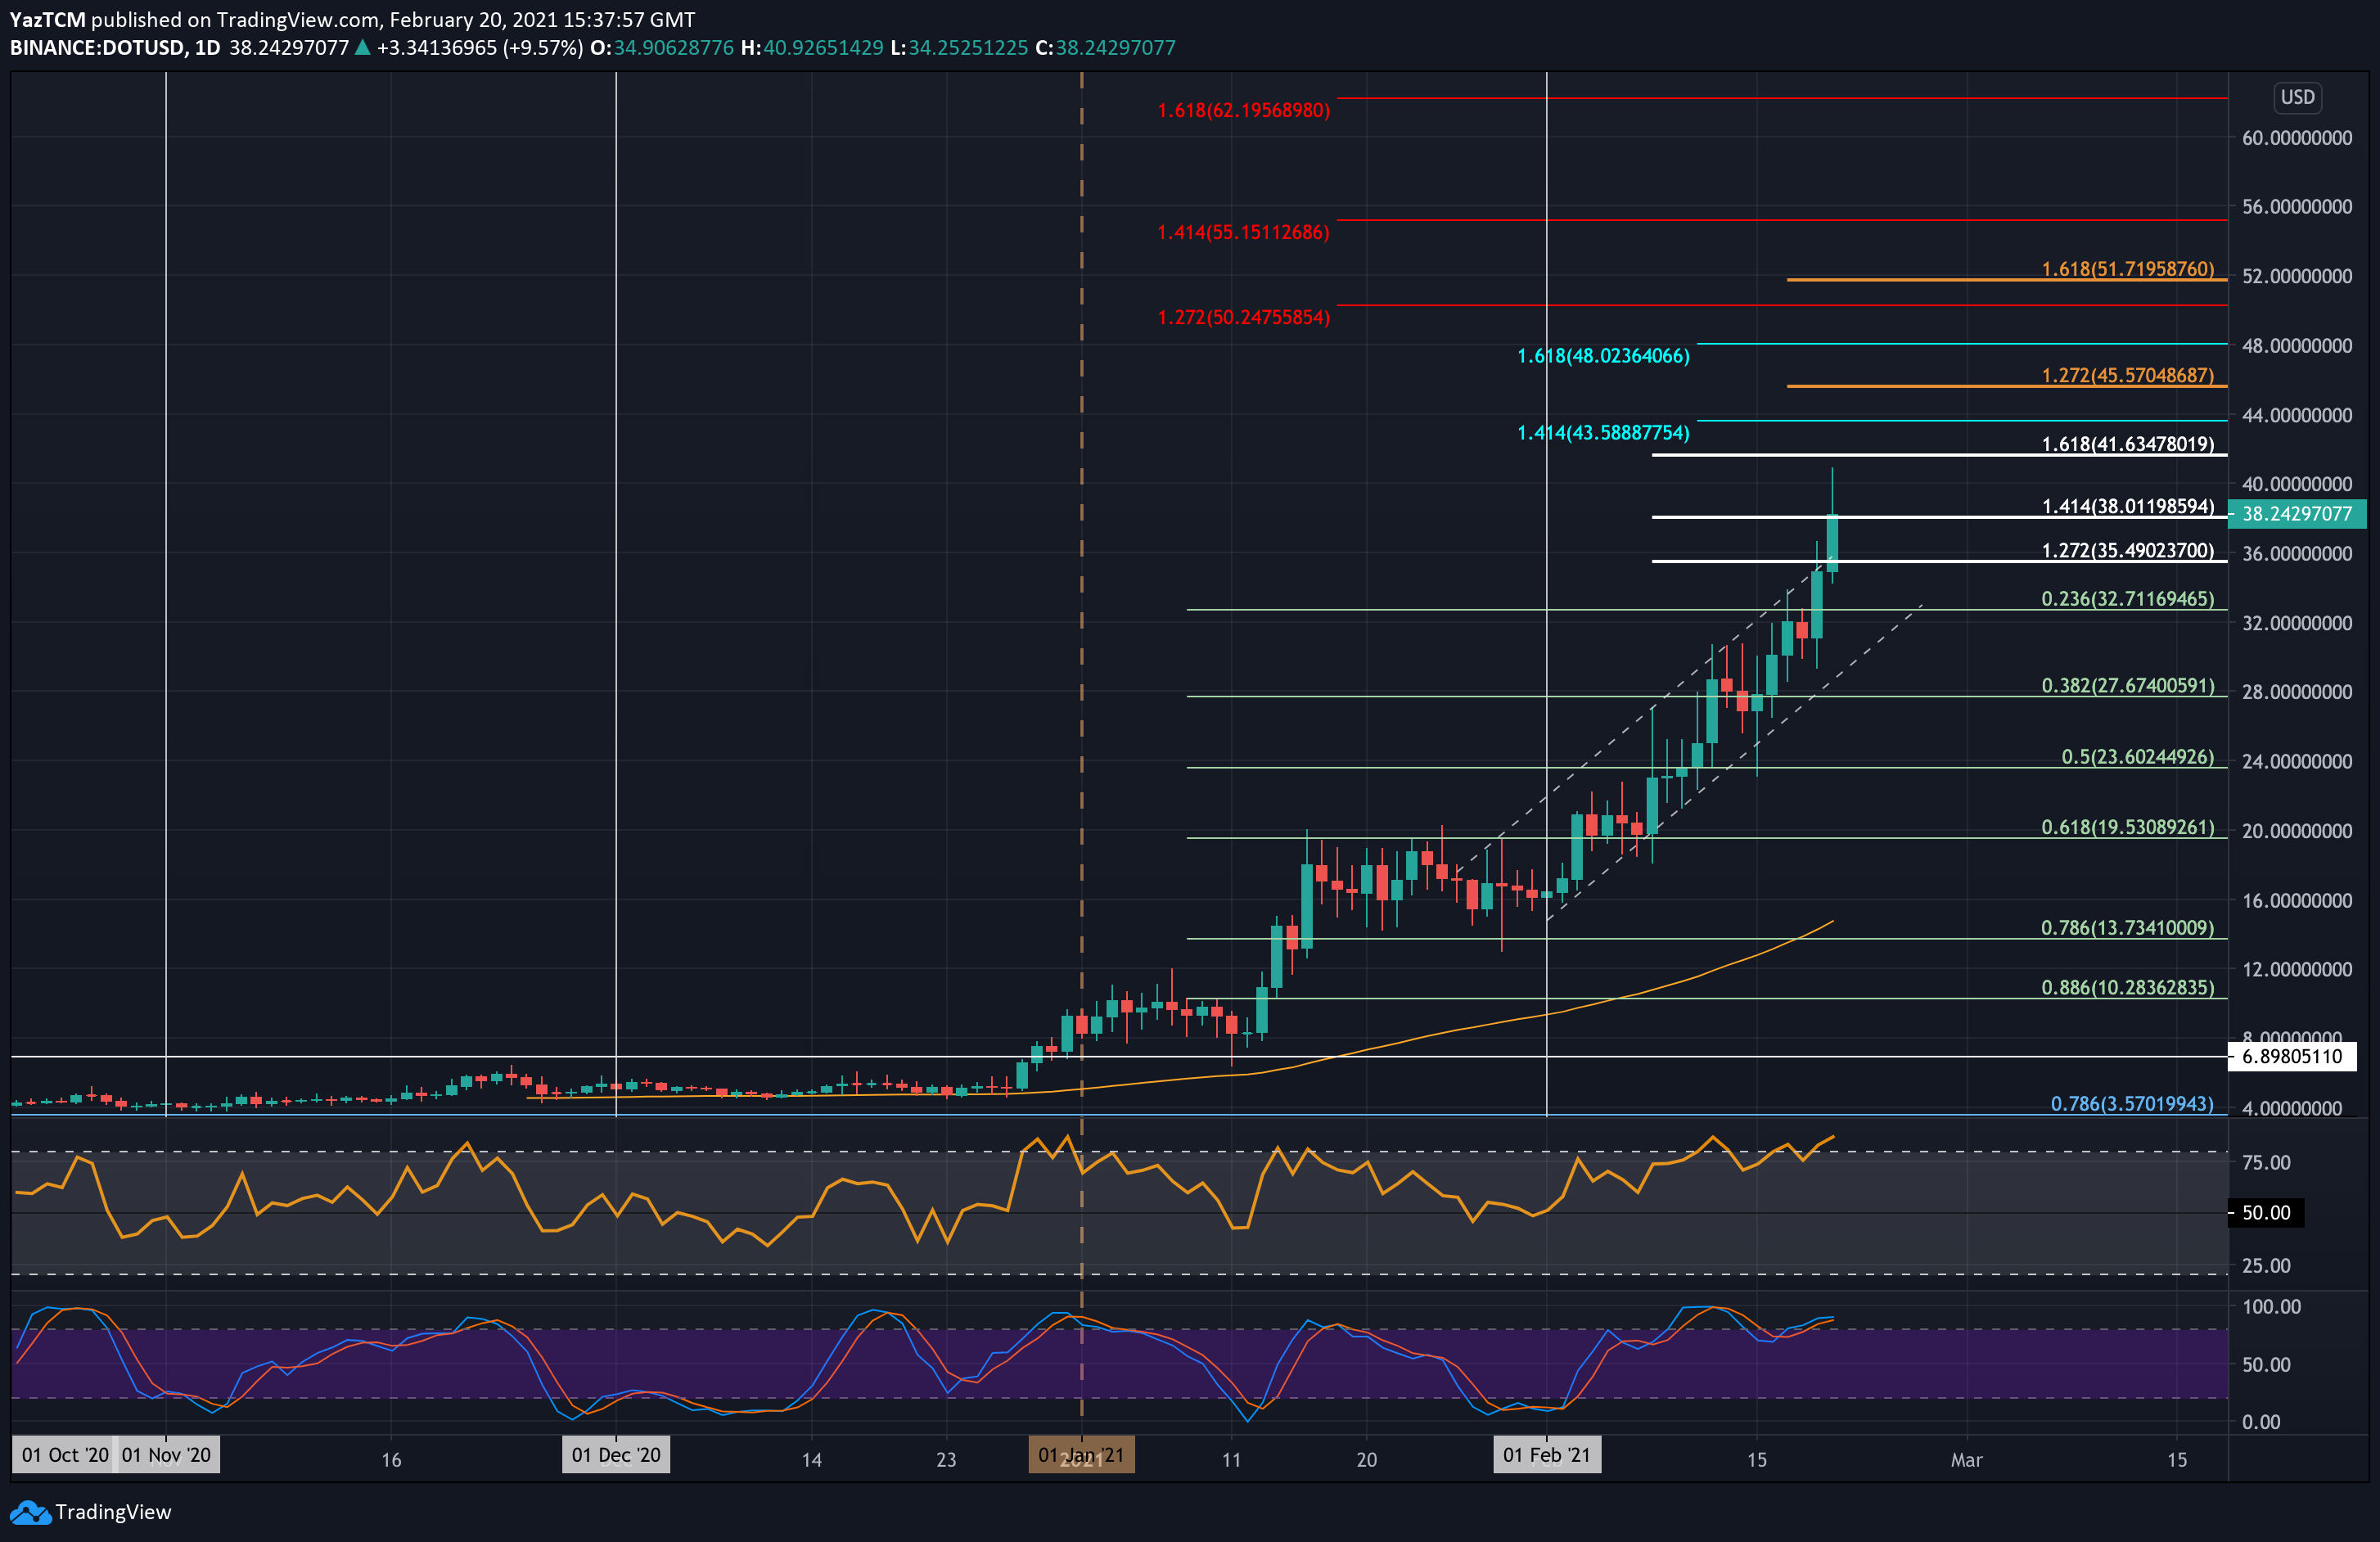The image size is (2380, 1542).
Task: Click the TradingView cloud logo
Action: point(30,1512)
